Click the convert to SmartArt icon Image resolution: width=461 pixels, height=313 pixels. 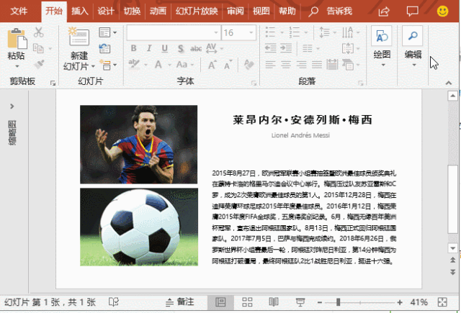348,64
